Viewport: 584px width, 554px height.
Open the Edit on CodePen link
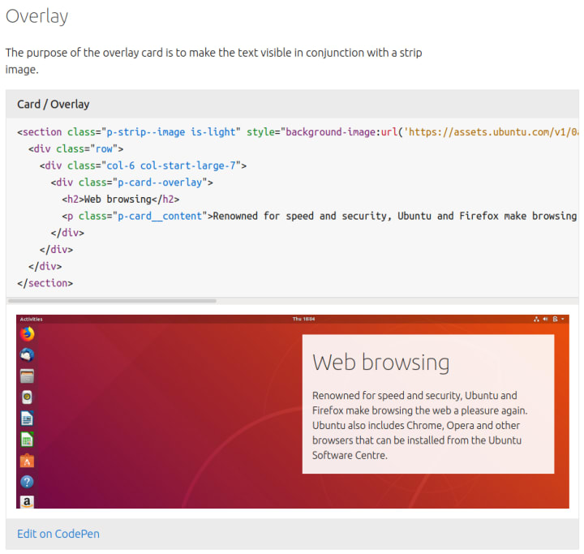(x=58, y=534)
